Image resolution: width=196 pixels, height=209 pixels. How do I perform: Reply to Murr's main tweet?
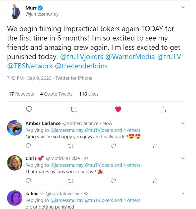tap(29, 109)
